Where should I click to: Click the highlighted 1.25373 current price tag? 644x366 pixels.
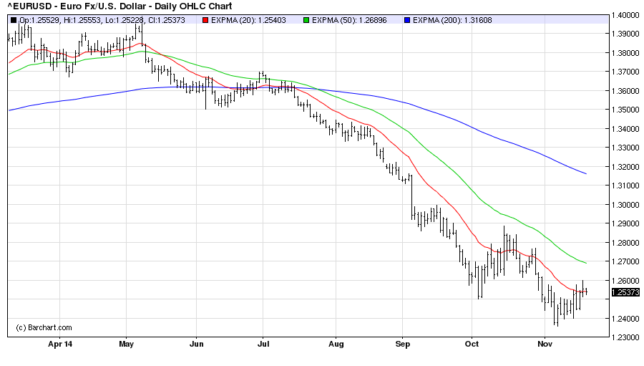[x=624, y=292]
